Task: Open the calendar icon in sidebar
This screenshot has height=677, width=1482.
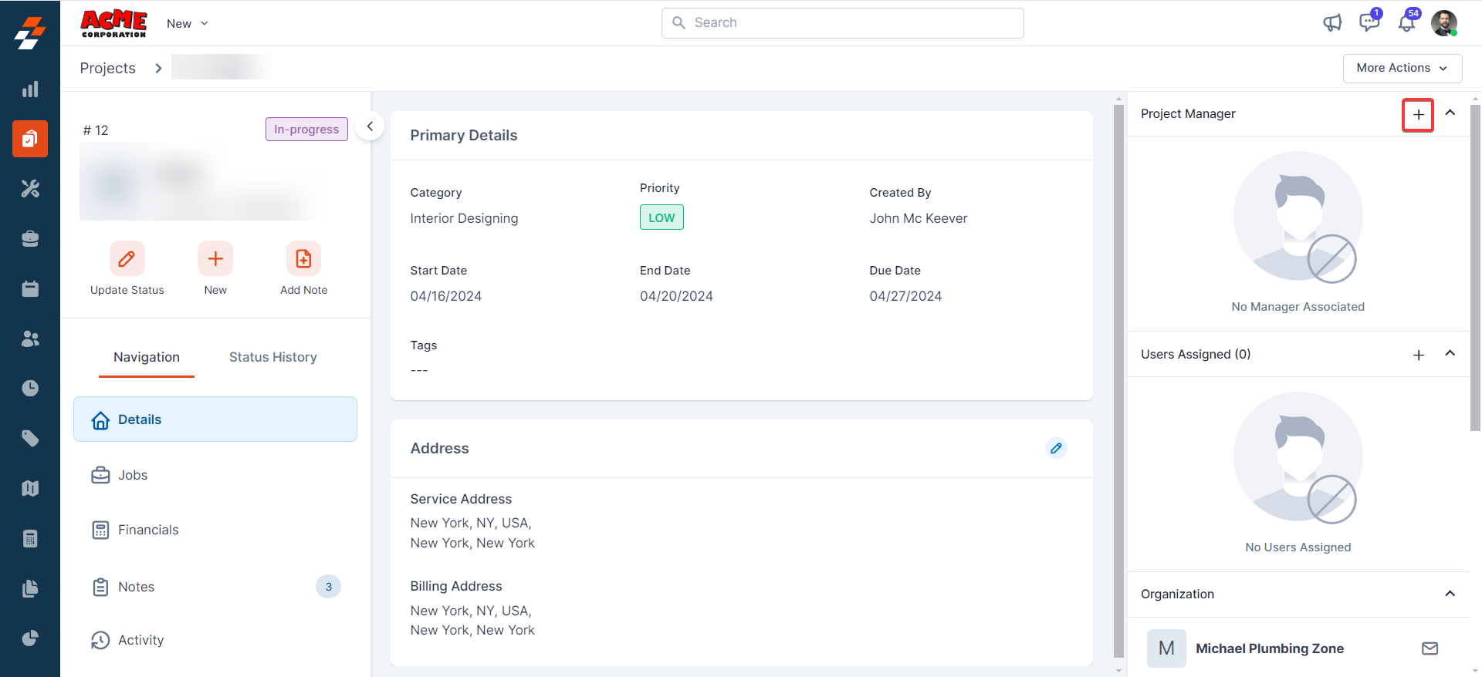Action: [x=30, y=289]
